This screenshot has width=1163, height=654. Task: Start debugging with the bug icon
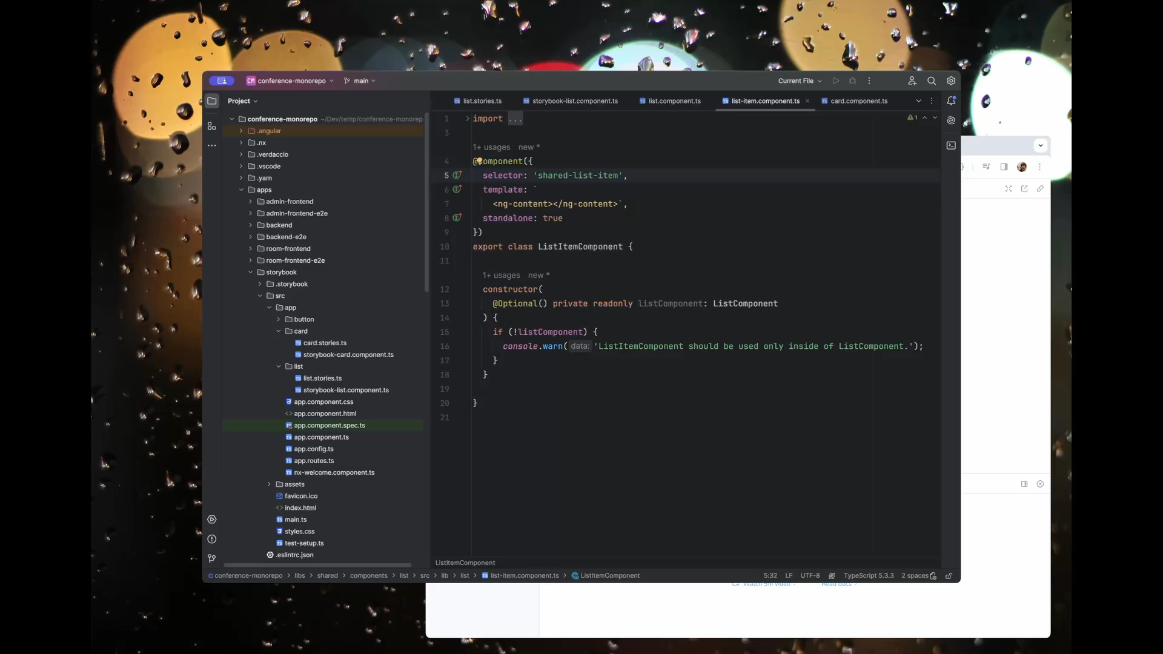853,81
